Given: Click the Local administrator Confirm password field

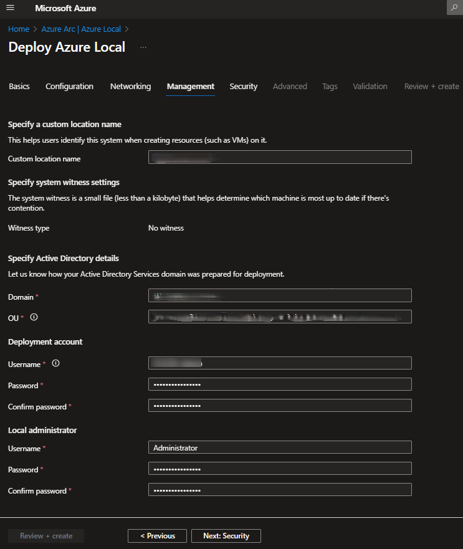Looking at the screenshot, I should [280, 489].
